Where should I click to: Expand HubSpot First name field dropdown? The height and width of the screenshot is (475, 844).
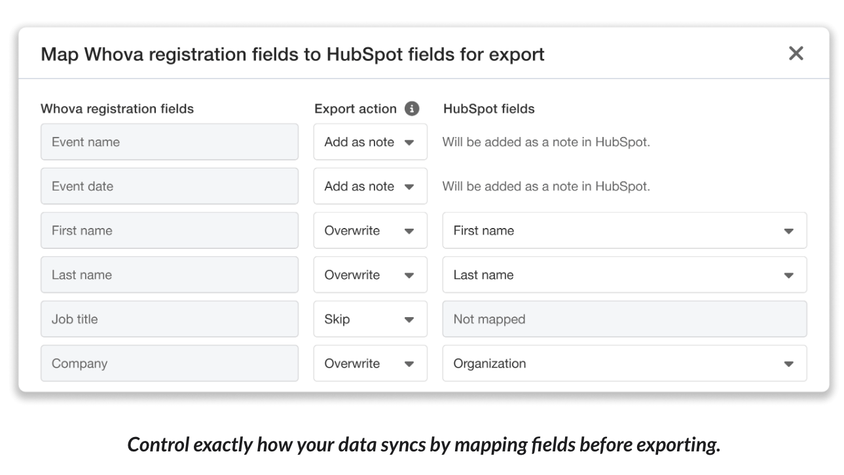625,231
